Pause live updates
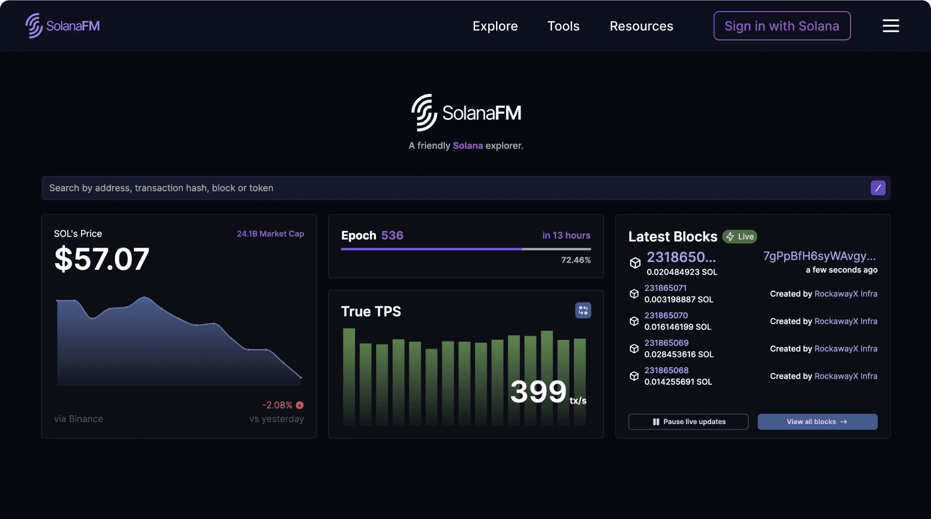The width and height of the screenshot is (931, 519). (688, 422)
